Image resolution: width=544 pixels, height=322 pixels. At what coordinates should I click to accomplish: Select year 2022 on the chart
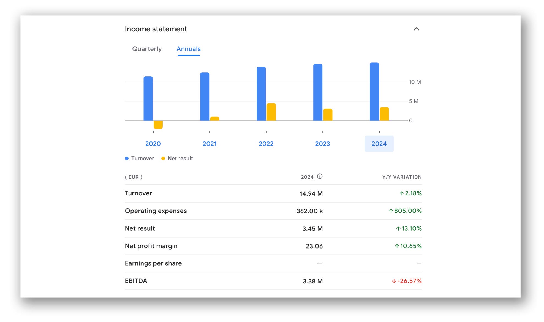tap(266, 144)
